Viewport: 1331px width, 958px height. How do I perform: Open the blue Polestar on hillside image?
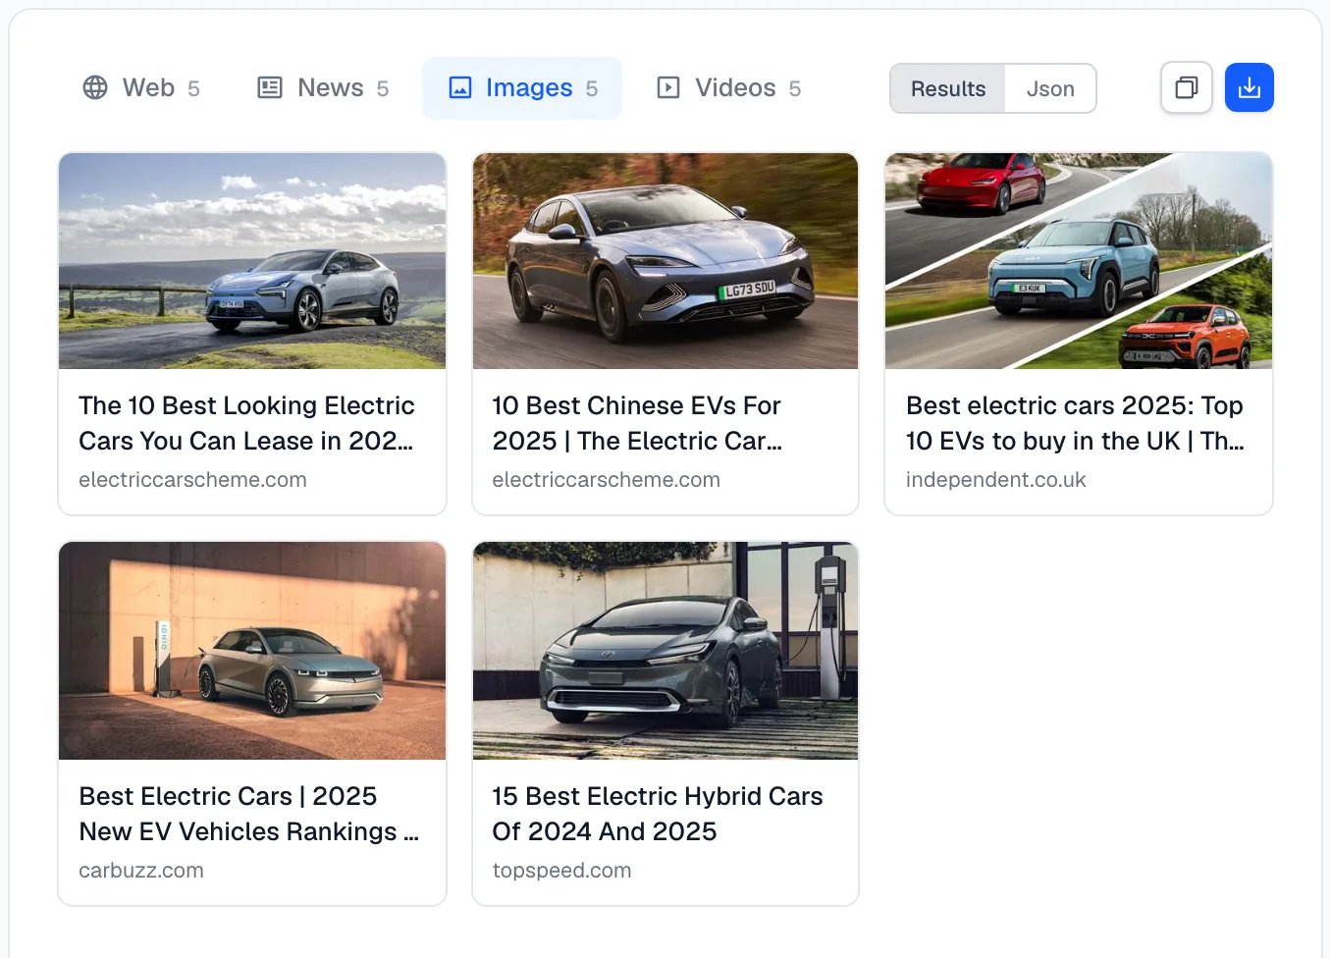(252, 261)
